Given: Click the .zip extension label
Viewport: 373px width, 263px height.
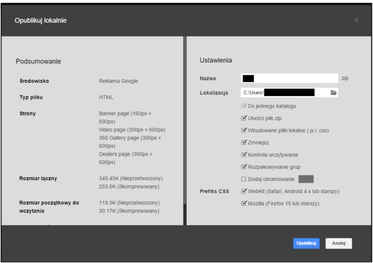Looking at the screenshot, I should [x=344, y=79].
